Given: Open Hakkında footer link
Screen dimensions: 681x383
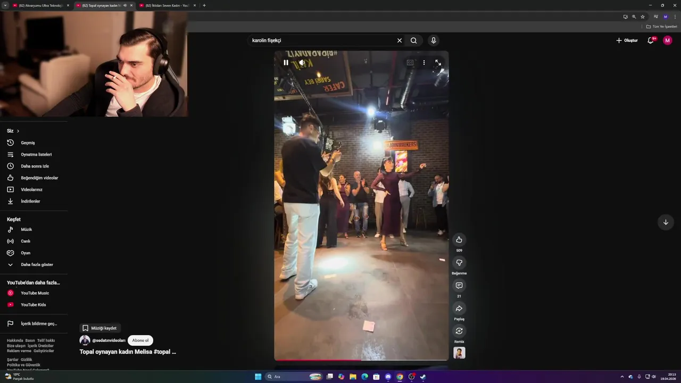Looking at the screenshot, I should 15,340.
